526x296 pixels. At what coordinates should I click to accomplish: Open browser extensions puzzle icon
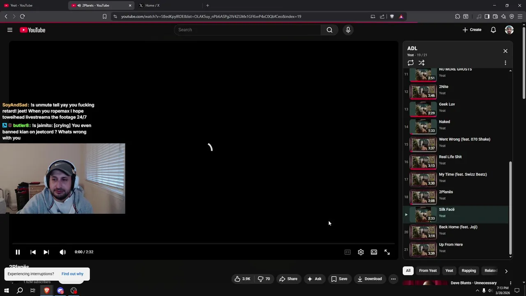pos(457,16)
